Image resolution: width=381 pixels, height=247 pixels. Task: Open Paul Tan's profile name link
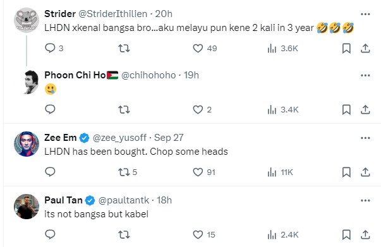coord(63,200)
